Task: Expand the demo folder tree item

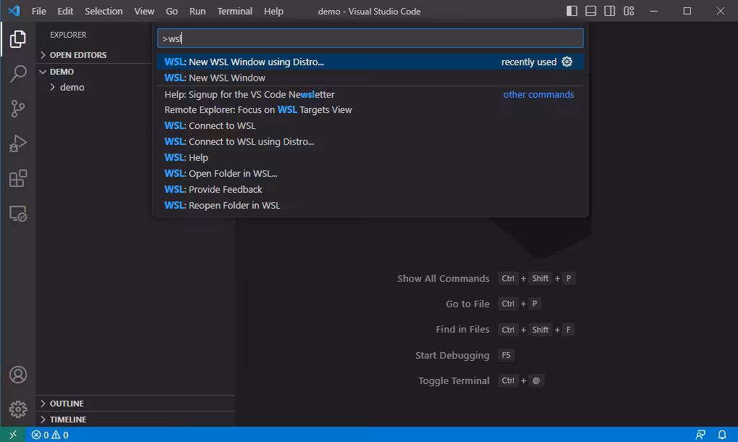Action: tap(72, 87)
